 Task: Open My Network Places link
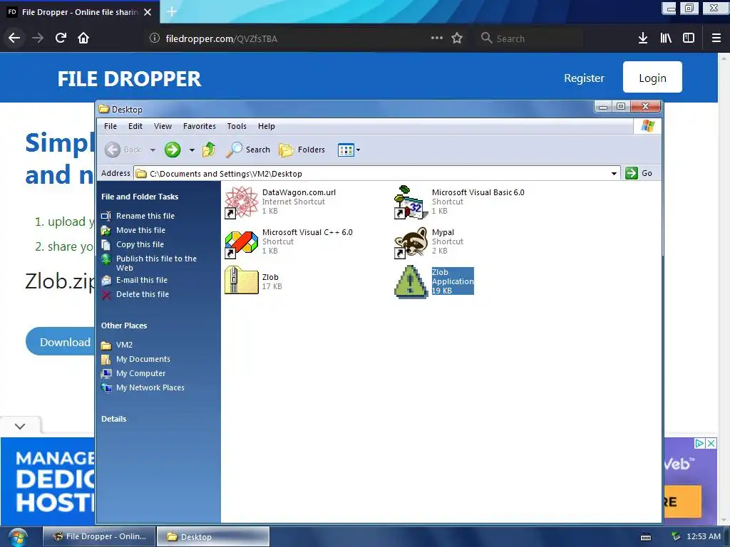point(150,388)
